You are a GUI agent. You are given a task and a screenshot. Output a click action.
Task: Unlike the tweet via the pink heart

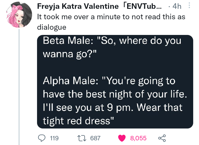click(122, 138)
